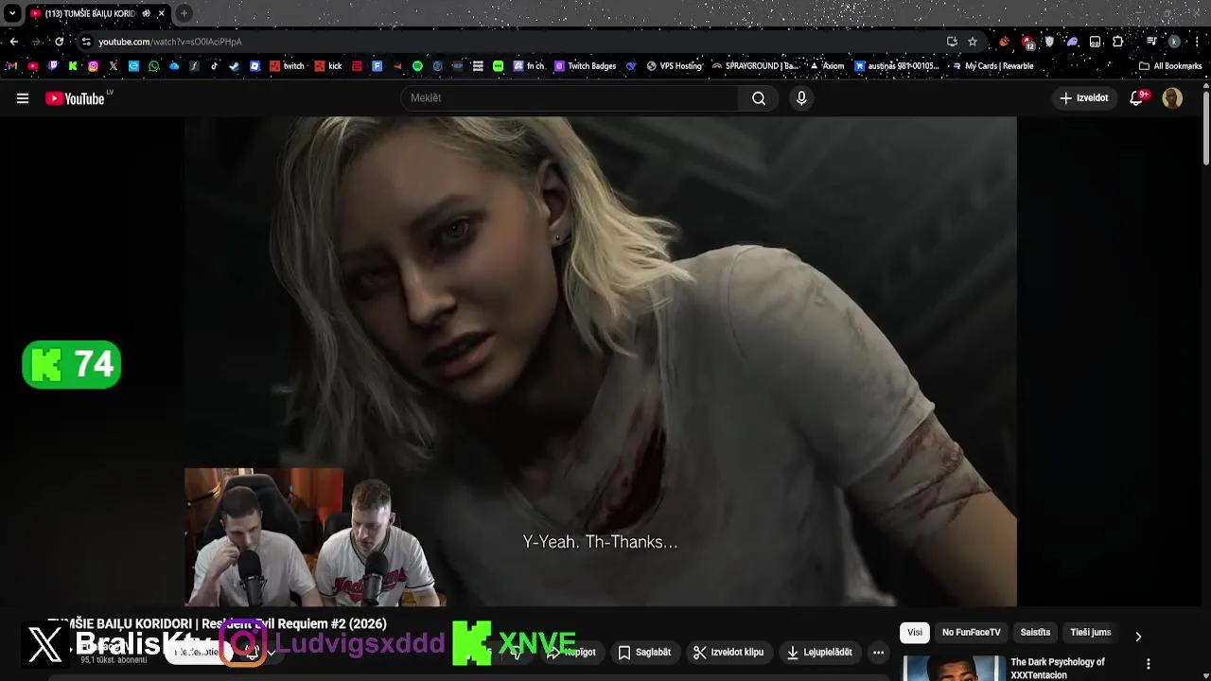Click the Izveidot klipu clip button

[x=728, y=653]
